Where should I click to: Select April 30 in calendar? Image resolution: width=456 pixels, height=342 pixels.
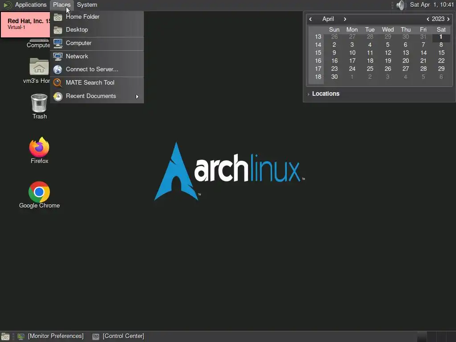pos(334,77)
